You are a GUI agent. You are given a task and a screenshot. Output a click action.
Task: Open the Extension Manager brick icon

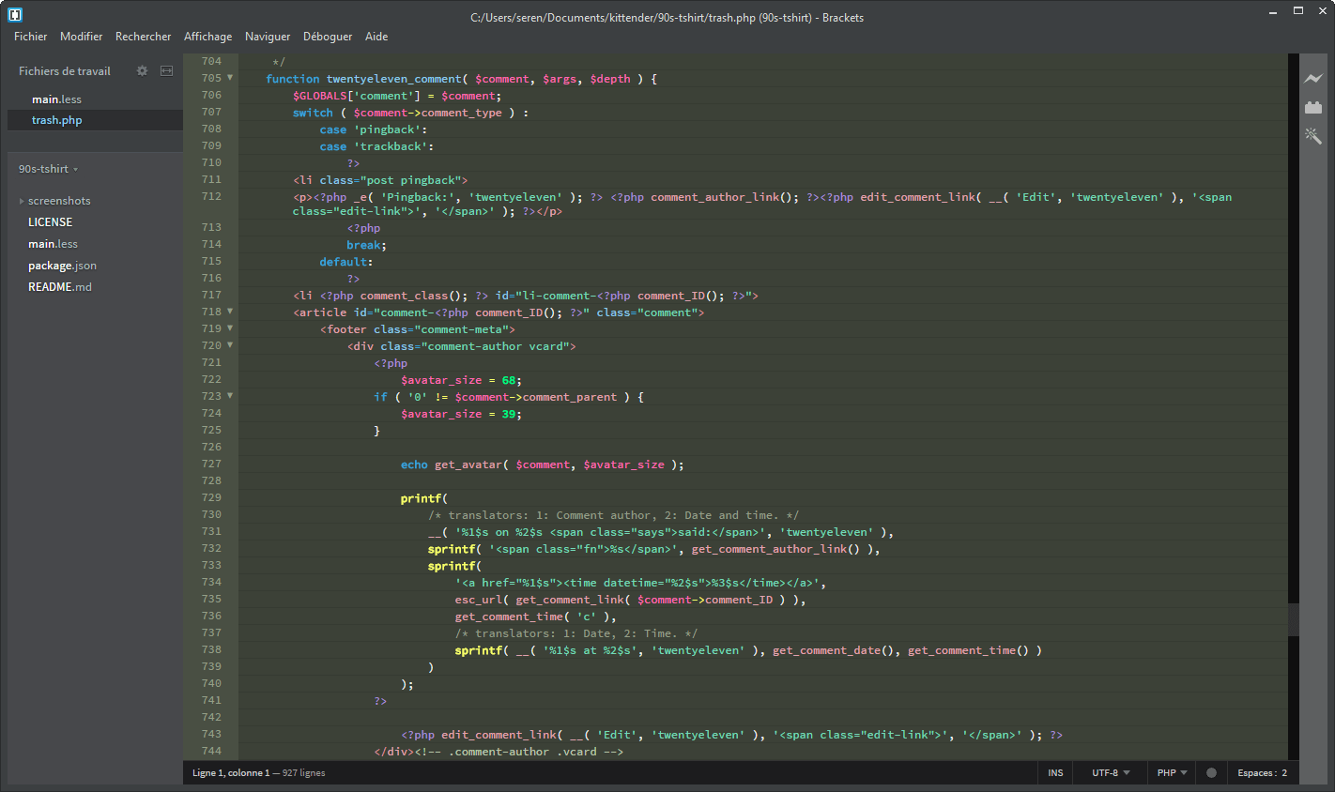pos(1313,107)
